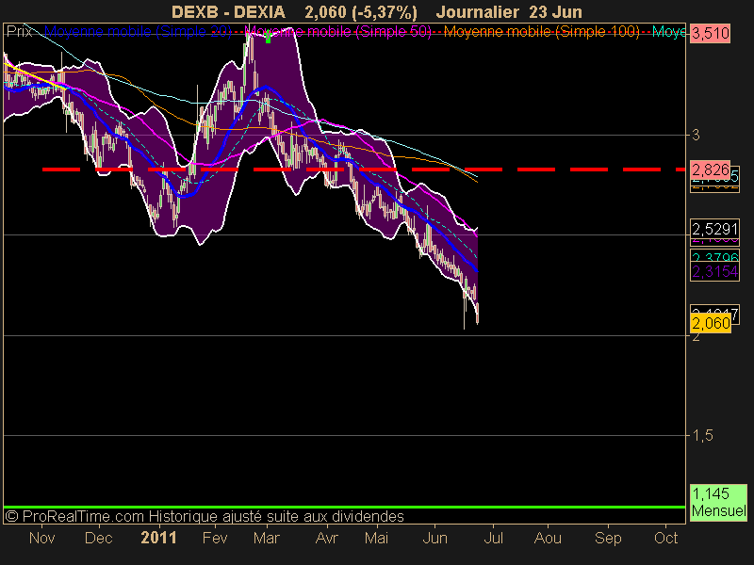
Task: Click the yellow 2,060 current price label
Action: [711, 323]
